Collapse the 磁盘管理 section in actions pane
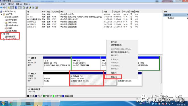 [187, 15]
